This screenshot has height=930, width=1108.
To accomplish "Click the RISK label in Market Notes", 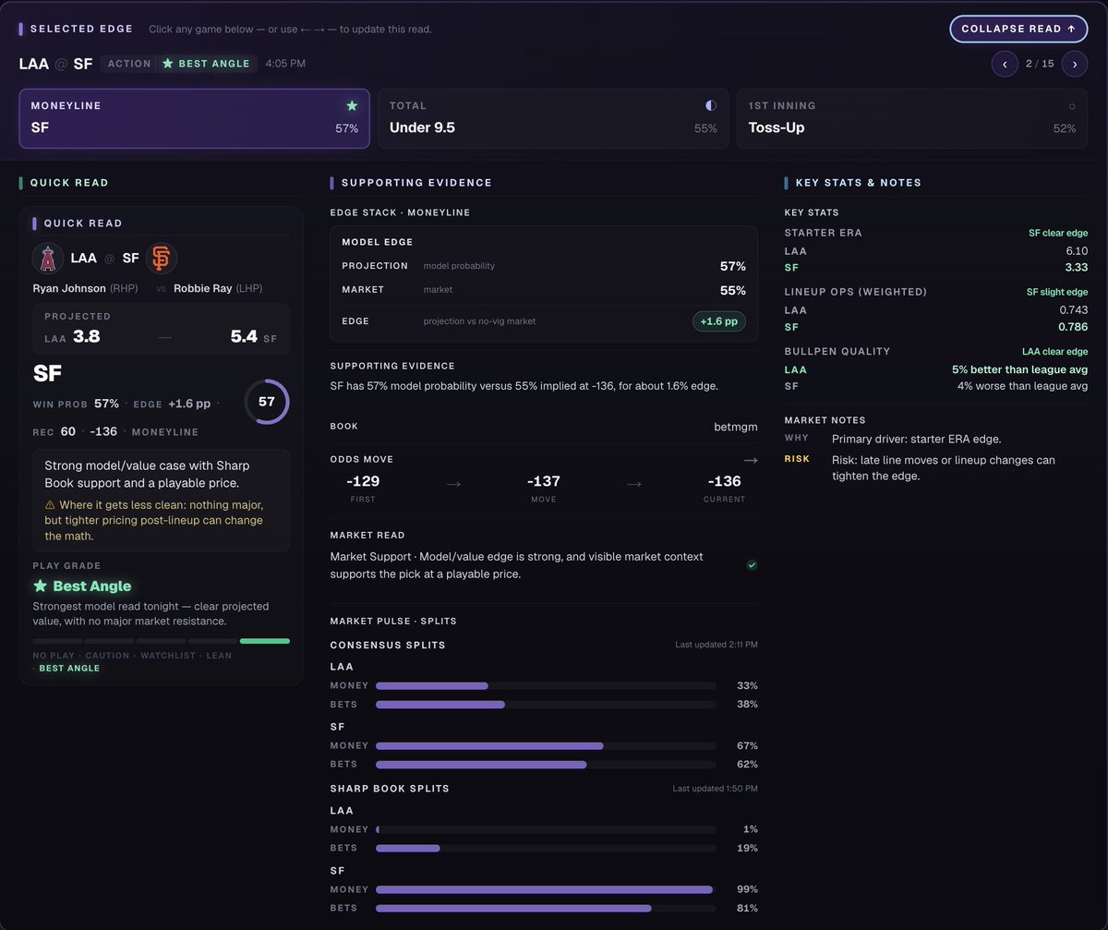I will tap(797, 459).
